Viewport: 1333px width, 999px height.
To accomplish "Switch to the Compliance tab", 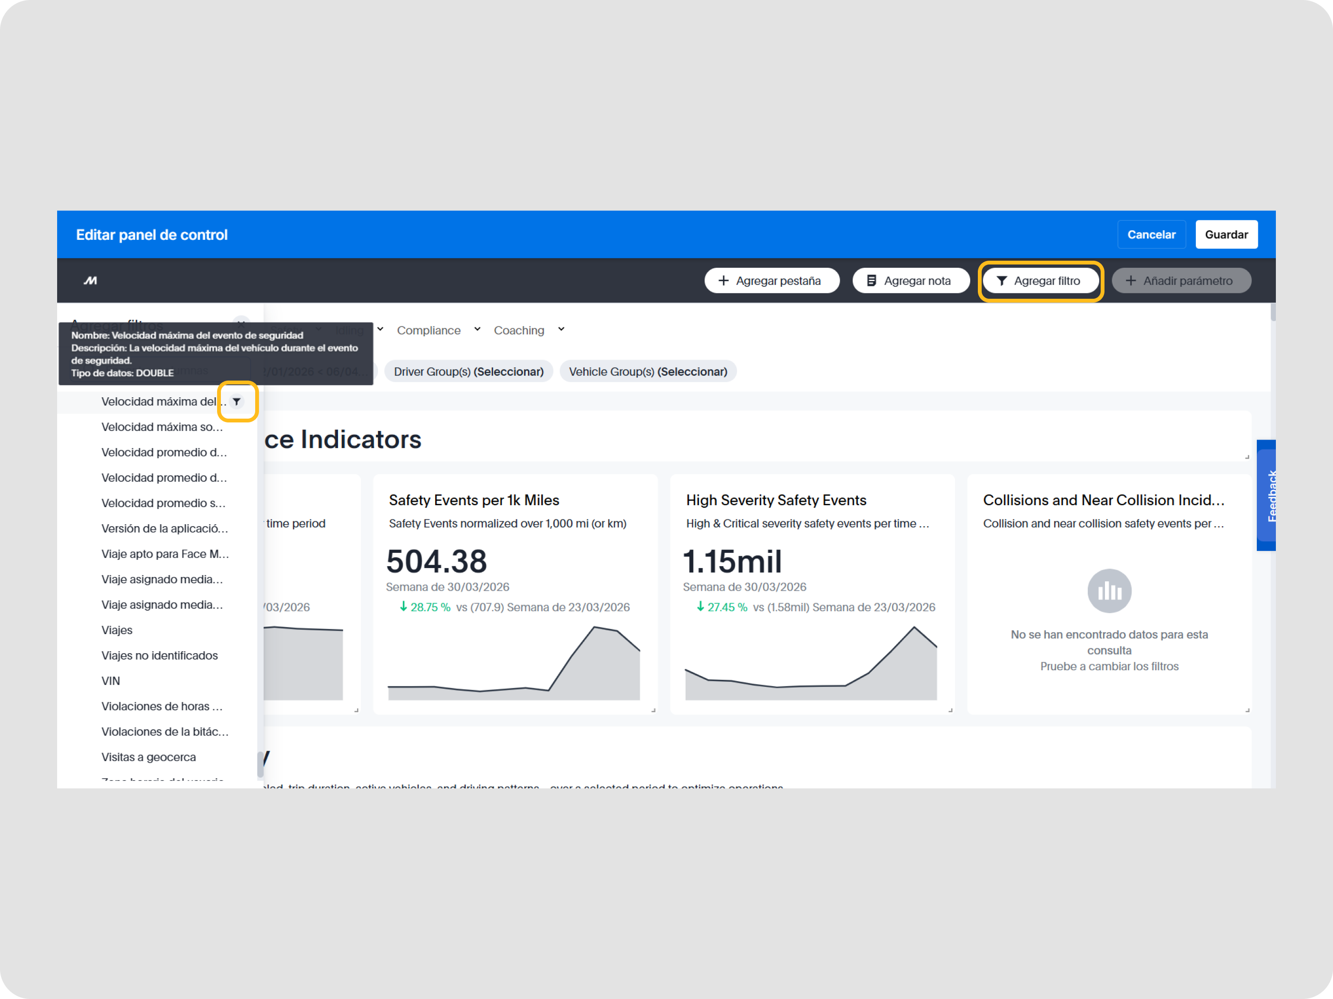I will pyautogui.click(x=428, y=331).
